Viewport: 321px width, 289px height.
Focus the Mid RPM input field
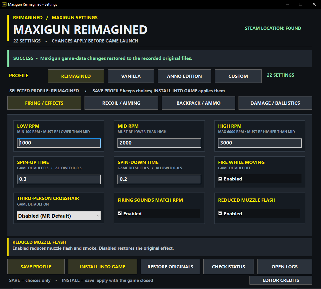[159, 143]
